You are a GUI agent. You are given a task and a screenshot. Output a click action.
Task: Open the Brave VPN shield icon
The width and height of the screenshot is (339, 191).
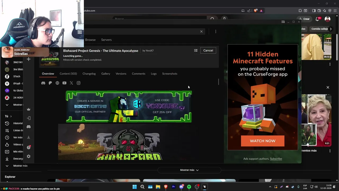pyautogui.click(x=330, y=11)
